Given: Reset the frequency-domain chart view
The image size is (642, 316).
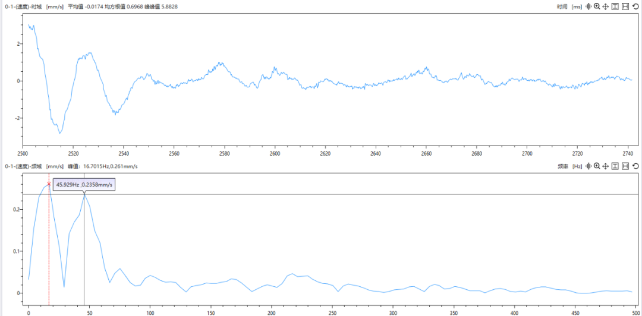Looking at the screenshot, I should [635, 166].
